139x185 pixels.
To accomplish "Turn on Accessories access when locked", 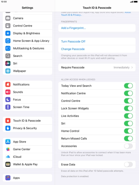I will coord(128,146).
